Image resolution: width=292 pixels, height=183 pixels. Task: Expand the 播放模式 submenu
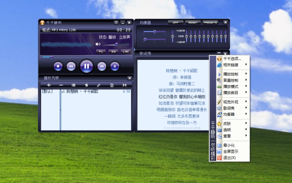click(230, 87)
